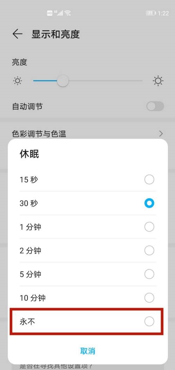Toggle the 自动调节 switch
The image size is (175, 370).
(x=155, y=106)
